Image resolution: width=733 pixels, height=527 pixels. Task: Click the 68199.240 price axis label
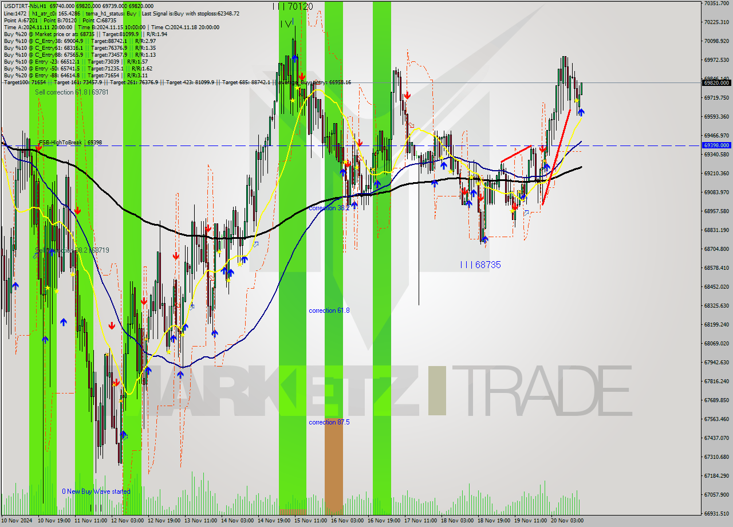[716, 324]
